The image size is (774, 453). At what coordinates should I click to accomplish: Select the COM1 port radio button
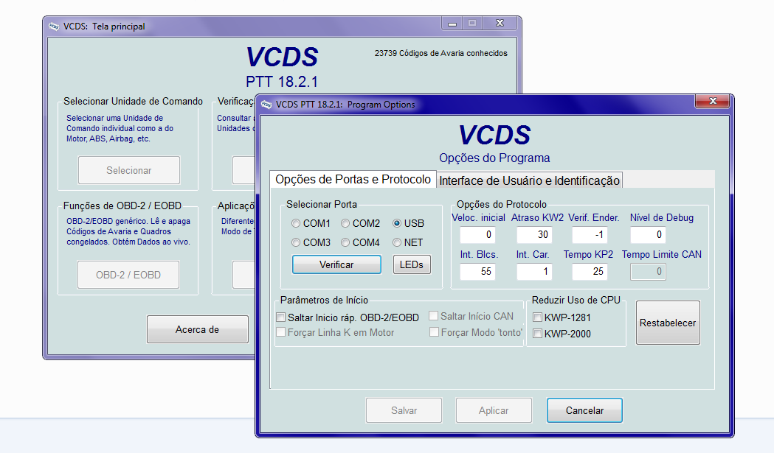click(x=296, y=223)
